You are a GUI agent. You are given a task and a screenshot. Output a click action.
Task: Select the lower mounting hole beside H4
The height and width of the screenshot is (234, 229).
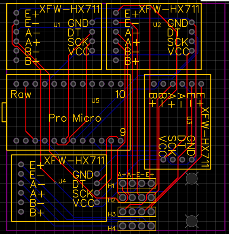[192, 221]
